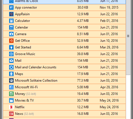Select the Movies & TV name

pyautogui.click(x=24, y=100)
